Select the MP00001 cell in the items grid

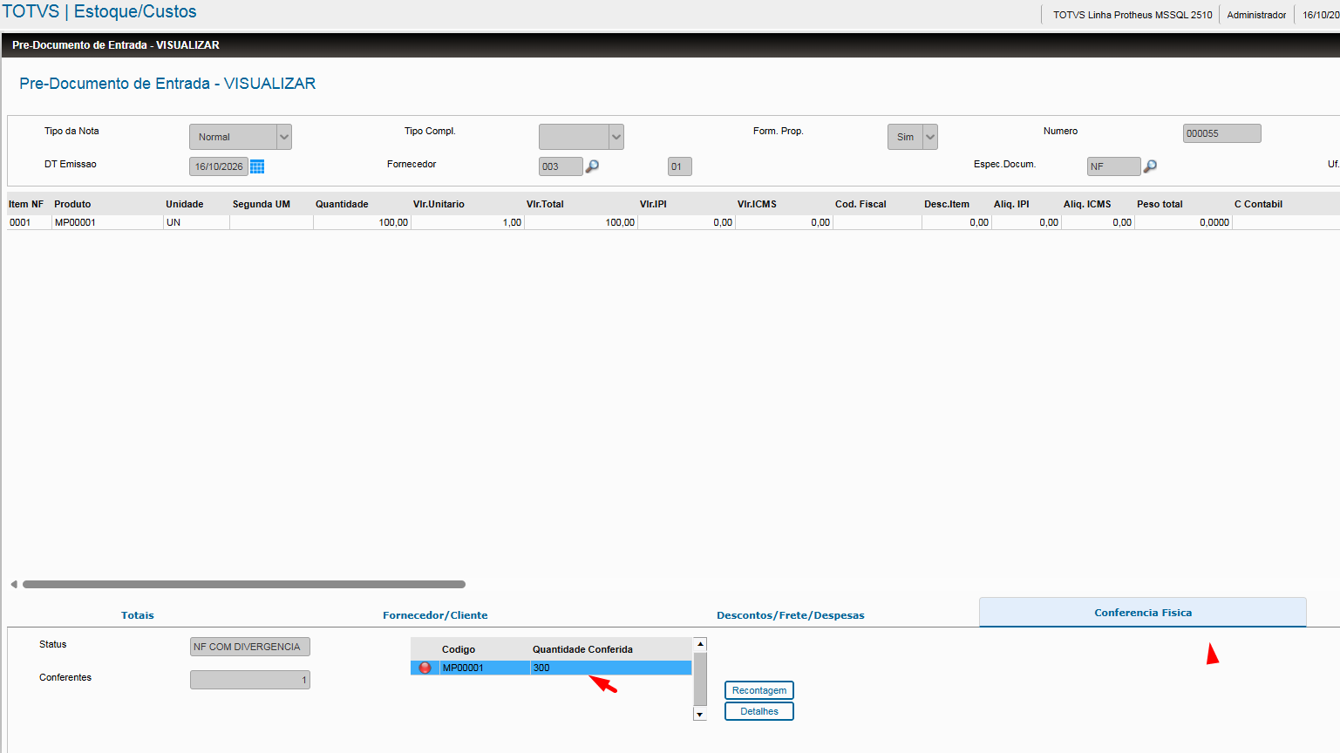click(107, 222)
